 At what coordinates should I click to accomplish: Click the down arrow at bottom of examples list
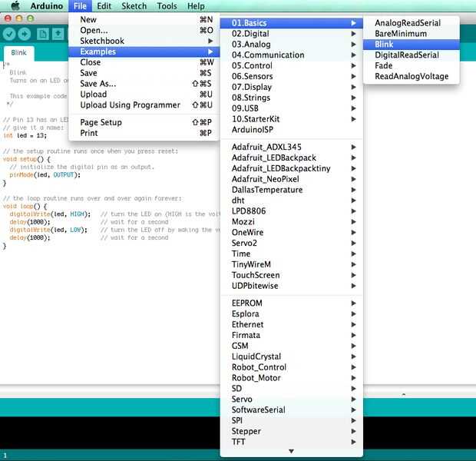[x=291, y=451]
